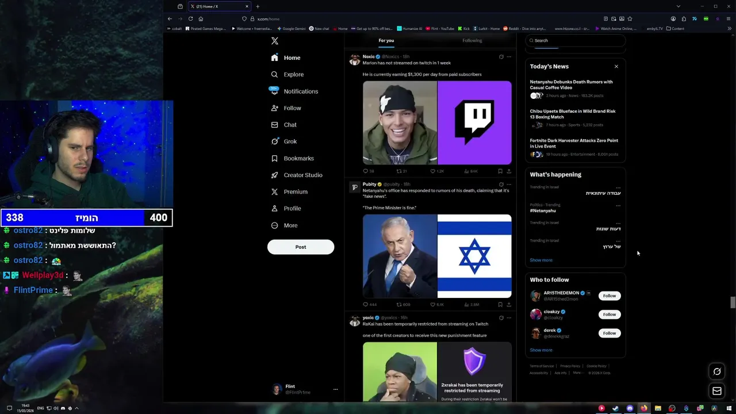Bookmark this page with the star icon

tap(630, 18)
